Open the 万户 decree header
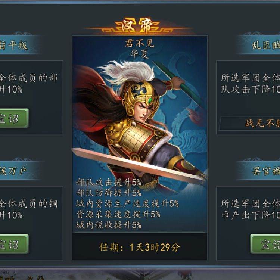Viewport: 280px width, 280px height. click(19, 171)
